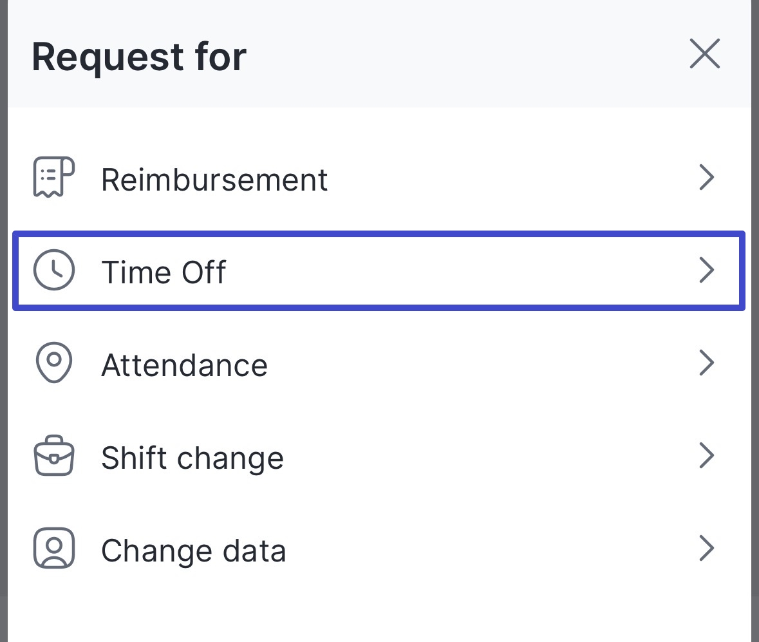759x642 pixels.
Task: Select the Reimbursement label text
Action: [x=214, y=180]
